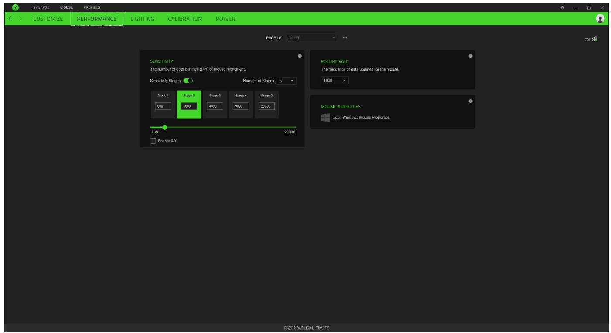Viewport: 611px width, 333px height.
Task: Open Windows Mouse Properties link
Action: (361, 118)
